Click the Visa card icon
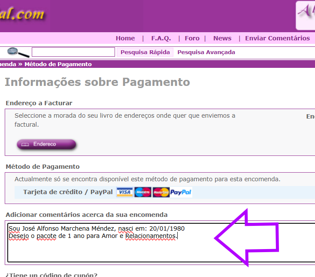Viewport: 315px width, 277px height. pos(124,192)
